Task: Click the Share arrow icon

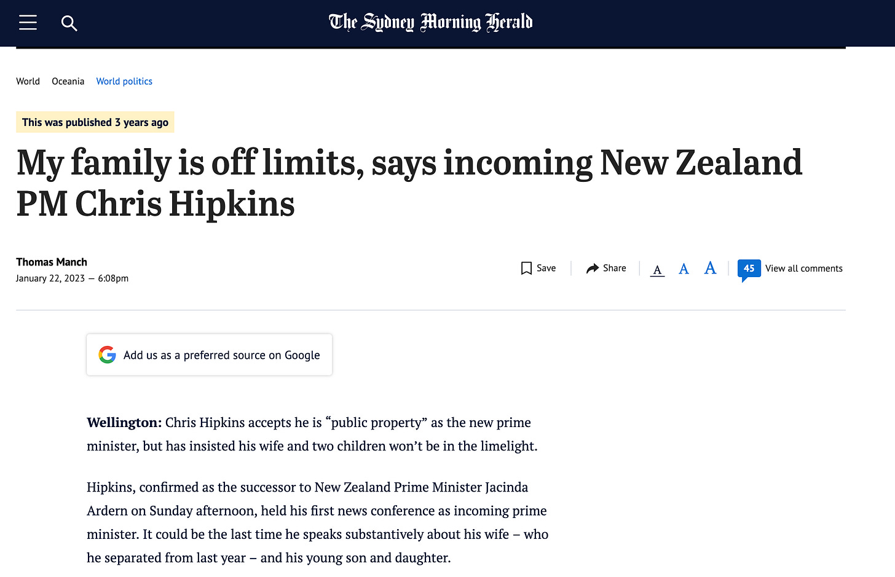Action: (x=593, y=269)
